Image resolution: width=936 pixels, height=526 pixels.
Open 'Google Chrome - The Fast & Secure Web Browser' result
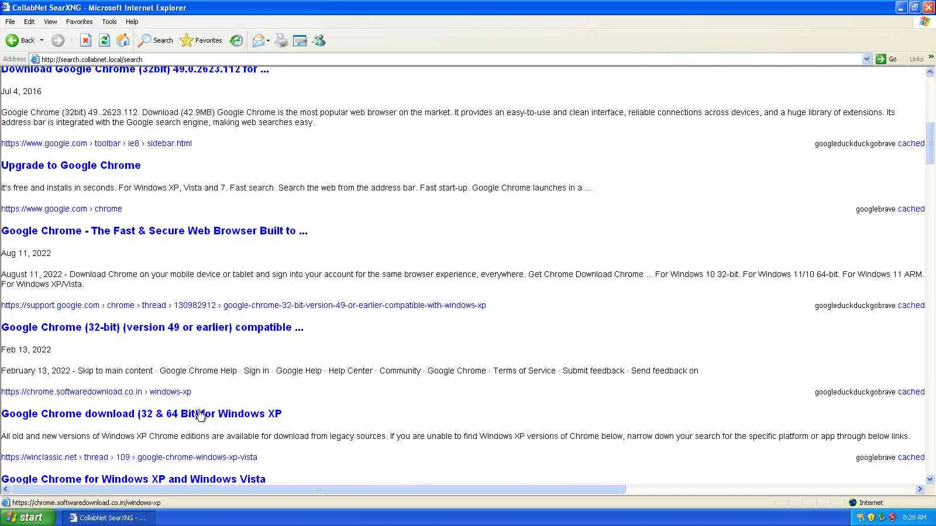click(154, 231)
